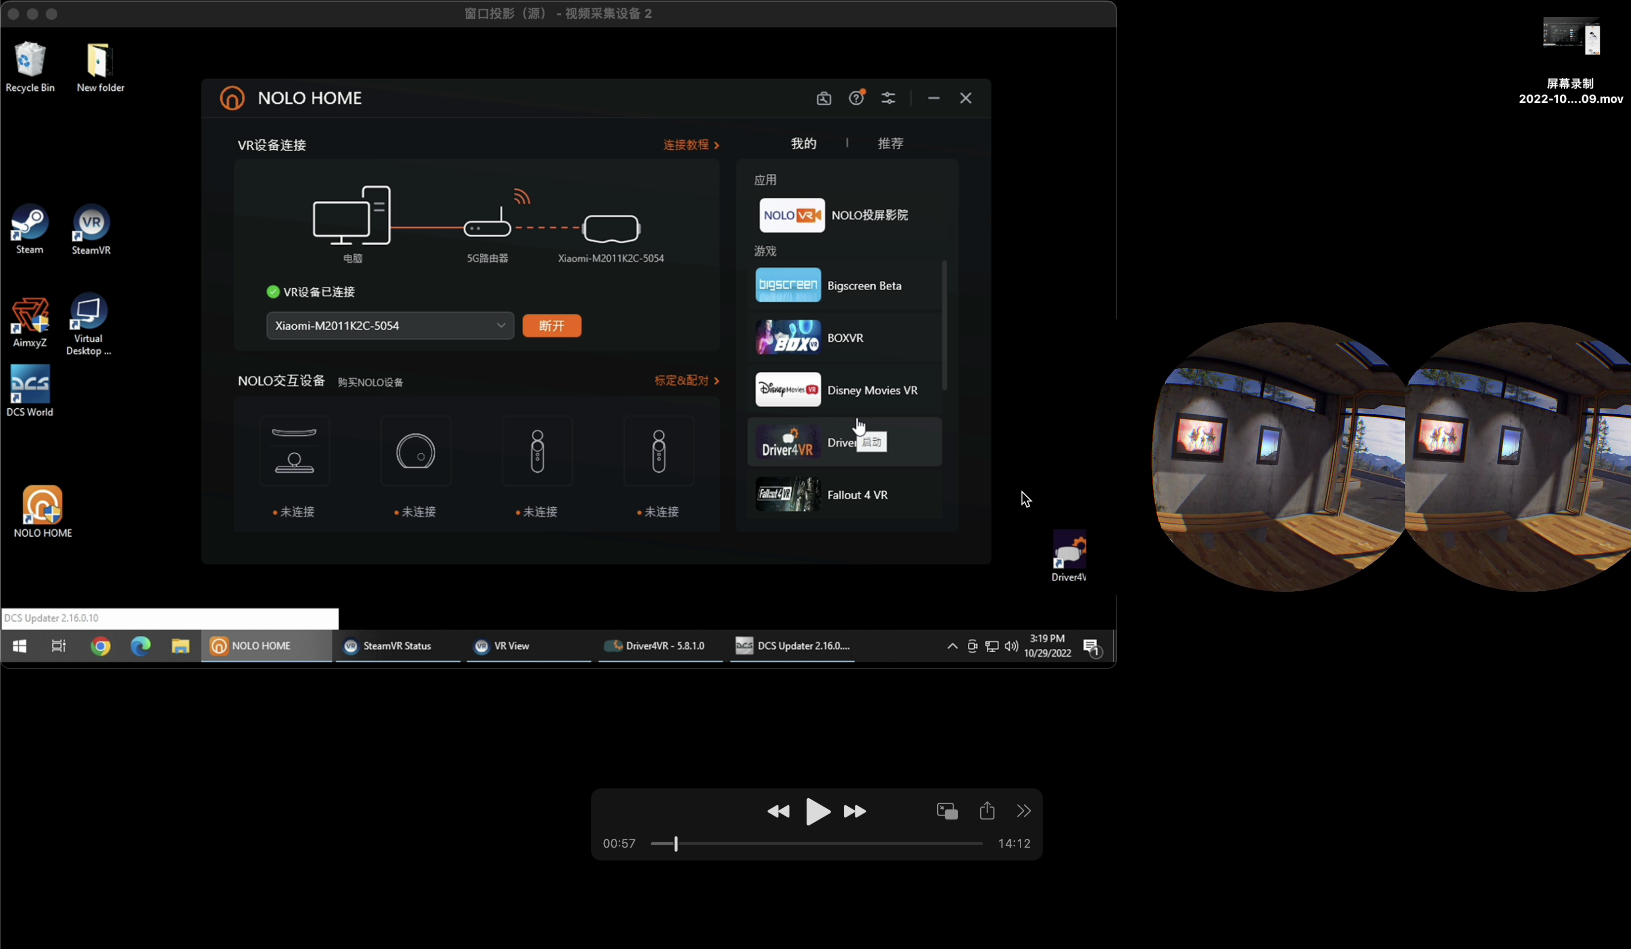Screen dimensions: 1631x949
Task: Open Virtual Desktop shortcut icon
Action: [89, 324]
